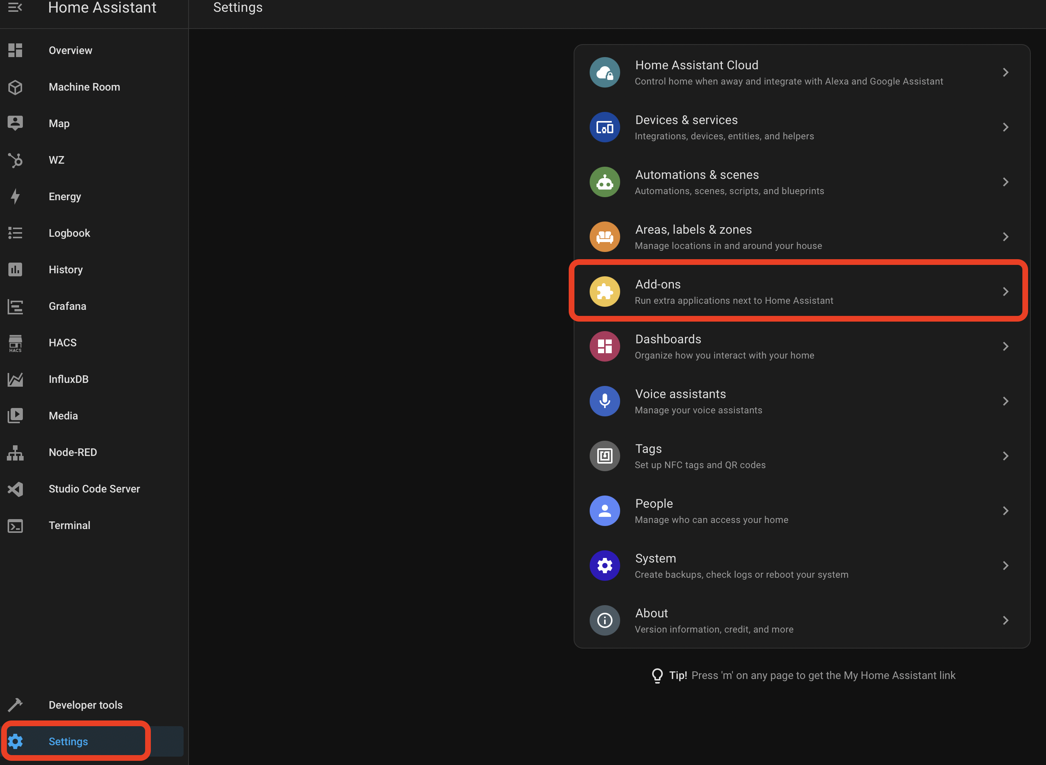Click the Areas labels & zones icon
The image size is (1046, 765).
coord(606,236)
